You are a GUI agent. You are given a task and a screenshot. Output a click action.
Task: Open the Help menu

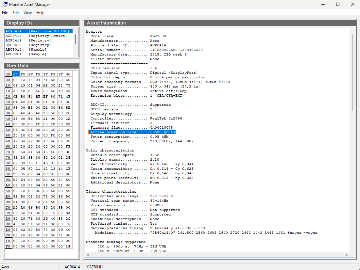(x=40, y=13)
